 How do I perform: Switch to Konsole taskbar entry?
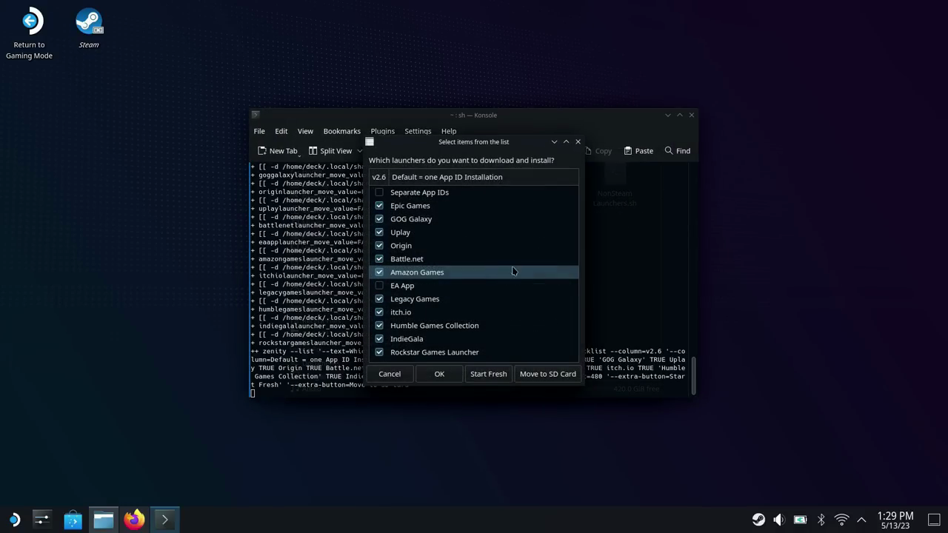click(164, 520)
